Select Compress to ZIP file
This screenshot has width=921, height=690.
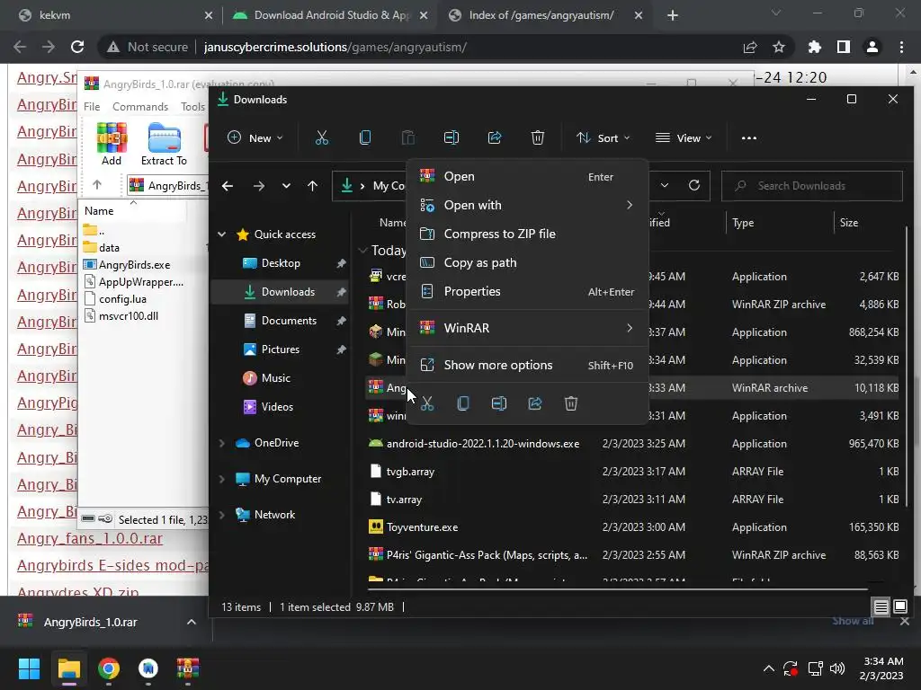[x=527, y=234]
